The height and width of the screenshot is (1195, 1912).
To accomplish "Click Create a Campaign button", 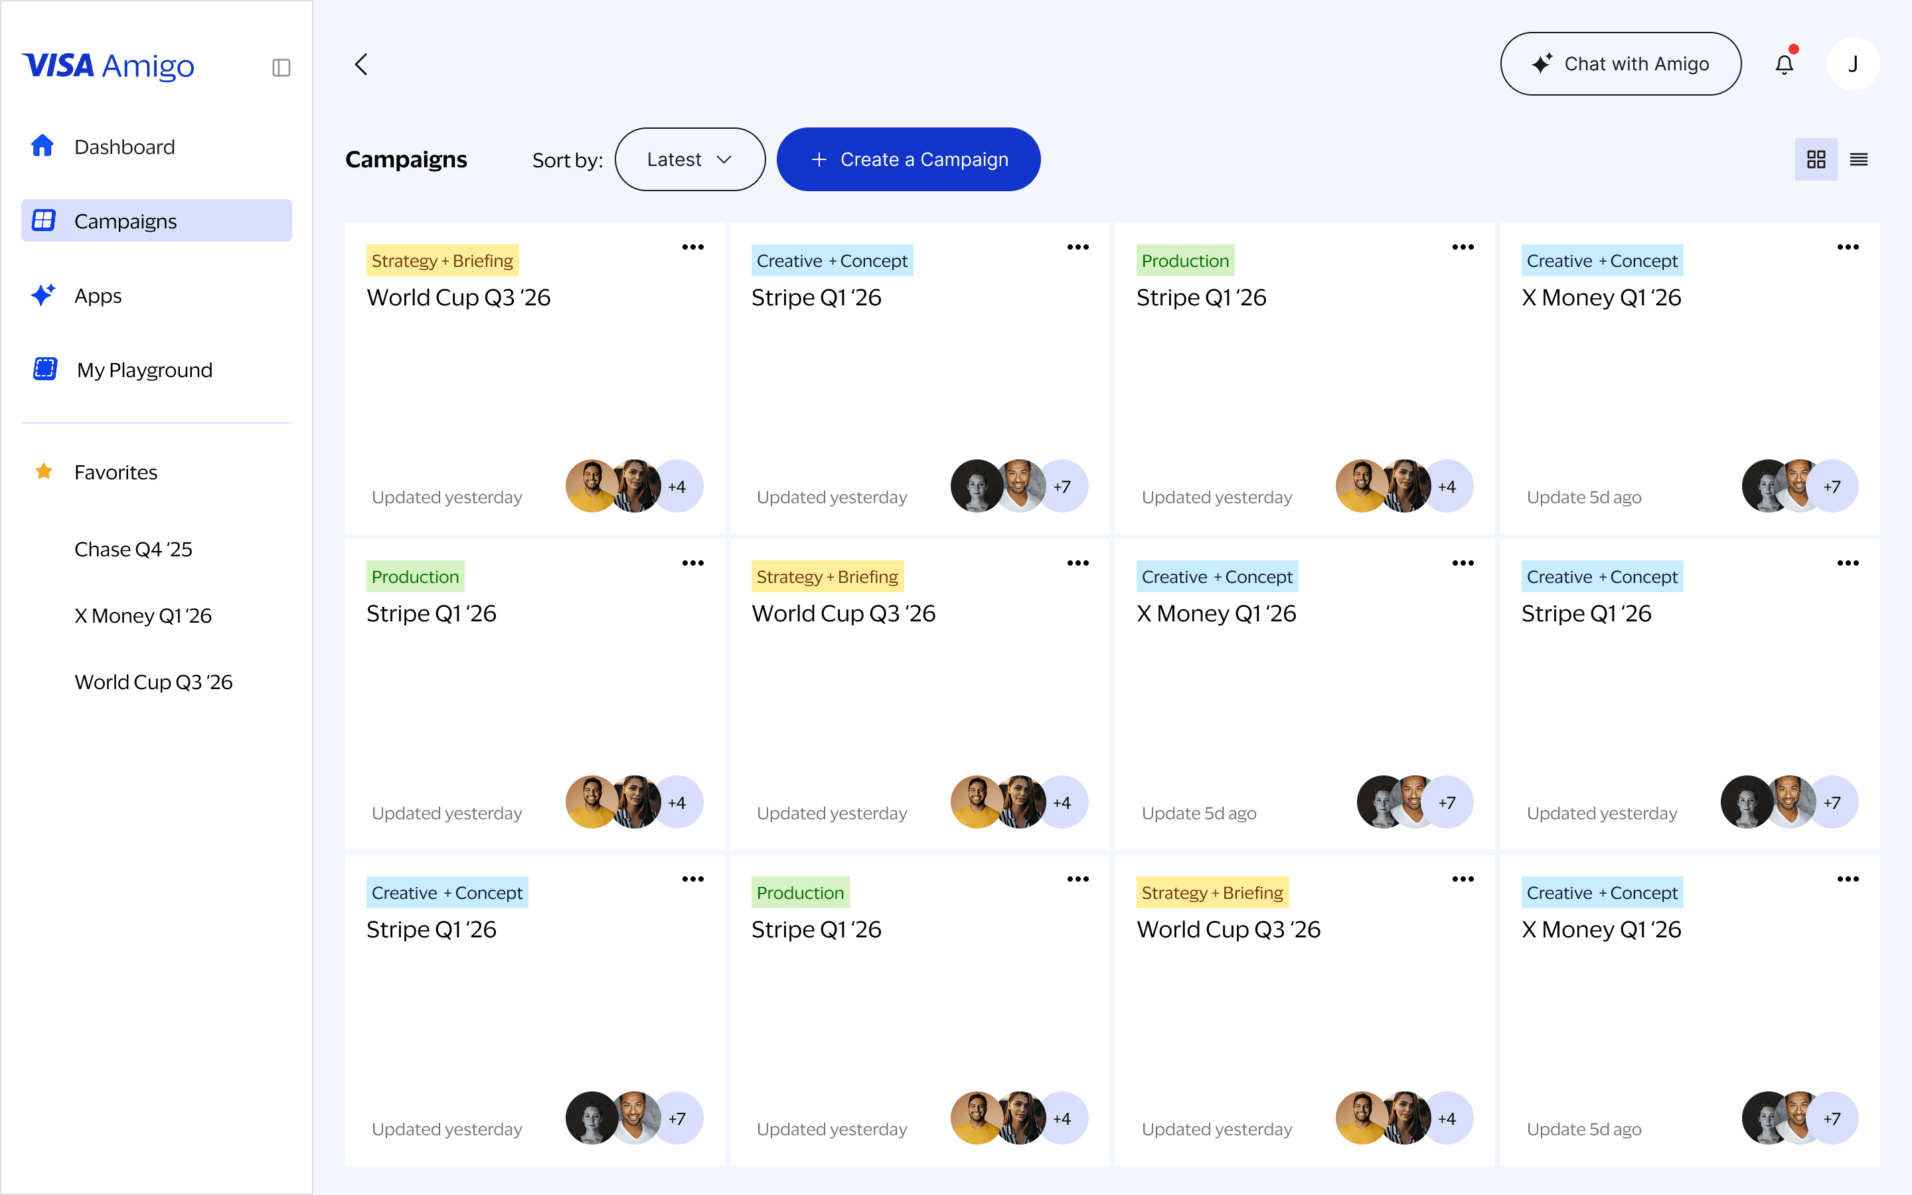I will (x=908, y=159).
